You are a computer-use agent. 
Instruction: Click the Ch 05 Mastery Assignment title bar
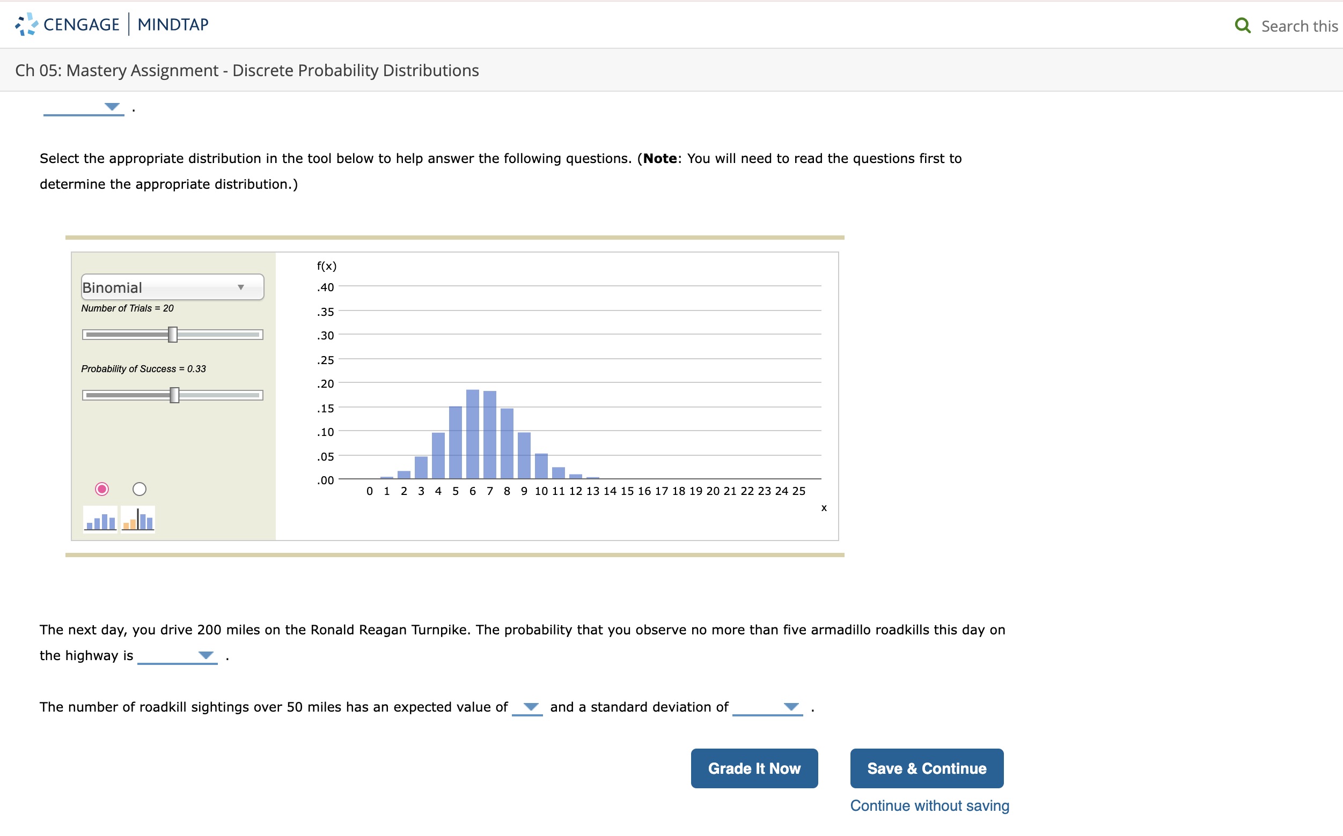[247, 70]
